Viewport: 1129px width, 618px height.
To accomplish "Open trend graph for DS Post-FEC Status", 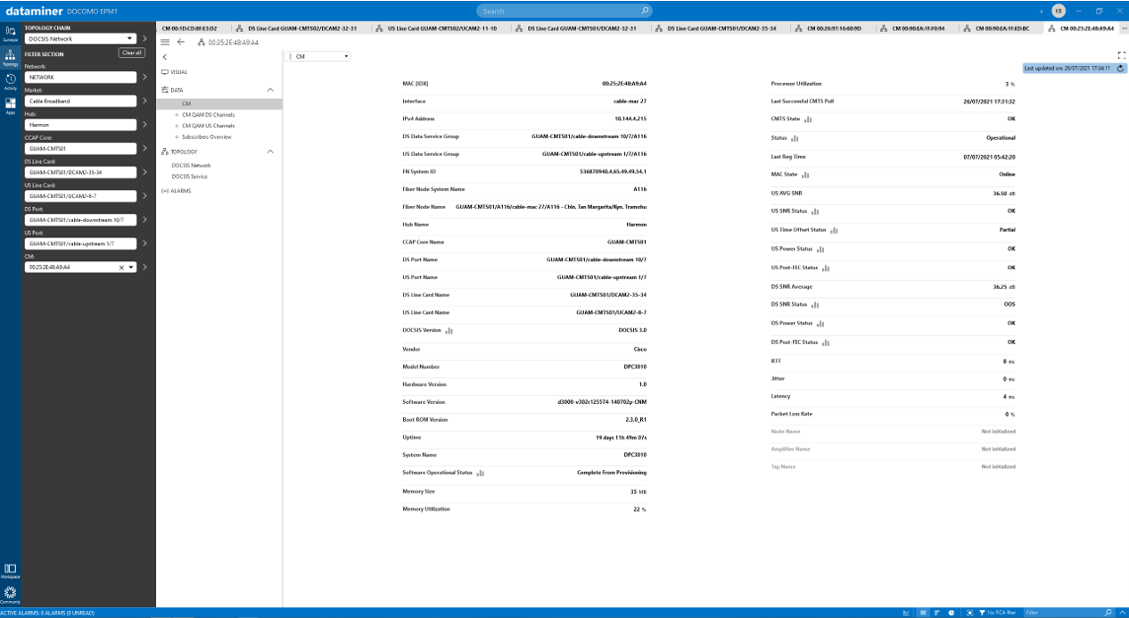I will pos(826,342).
